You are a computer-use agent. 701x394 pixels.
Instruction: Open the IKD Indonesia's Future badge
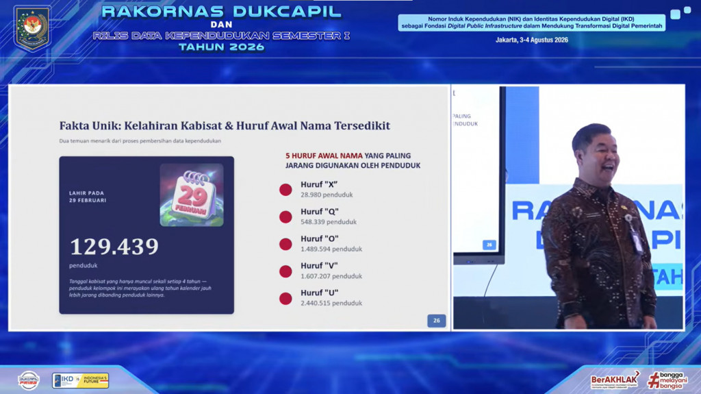click(81, 380)
